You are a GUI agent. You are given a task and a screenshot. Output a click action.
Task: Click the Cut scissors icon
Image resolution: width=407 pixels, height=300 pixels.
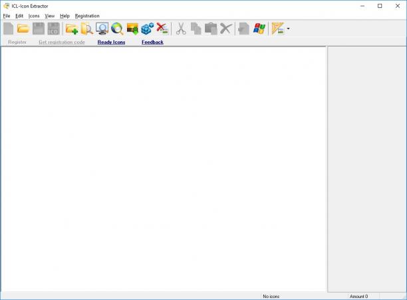[181, 29]
